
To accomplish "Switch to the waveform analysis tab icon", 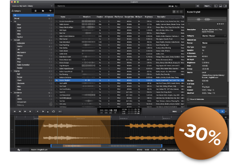I will 50,11.
